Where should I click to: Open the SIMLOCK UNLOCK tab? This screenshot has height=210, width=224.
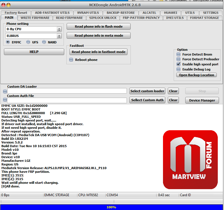103,18
